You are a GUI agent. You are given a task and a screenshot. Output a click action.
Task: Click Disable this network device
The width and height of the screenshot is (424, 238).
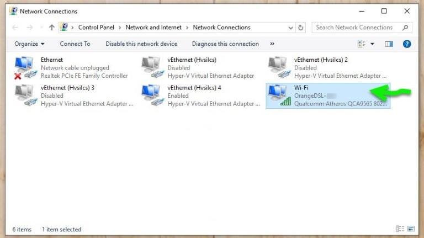click(141, 44)
